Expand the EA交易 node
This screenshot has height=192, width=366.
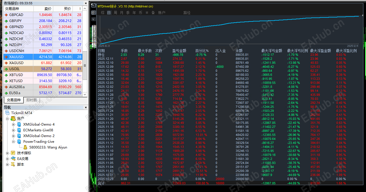tap(7, 159)
